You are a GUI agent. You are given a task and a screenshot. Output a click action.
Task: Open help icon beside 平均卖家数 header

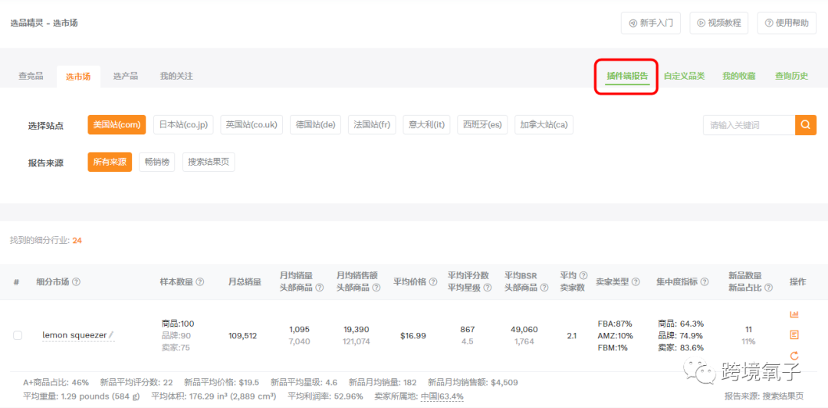(x=583, y=276)
